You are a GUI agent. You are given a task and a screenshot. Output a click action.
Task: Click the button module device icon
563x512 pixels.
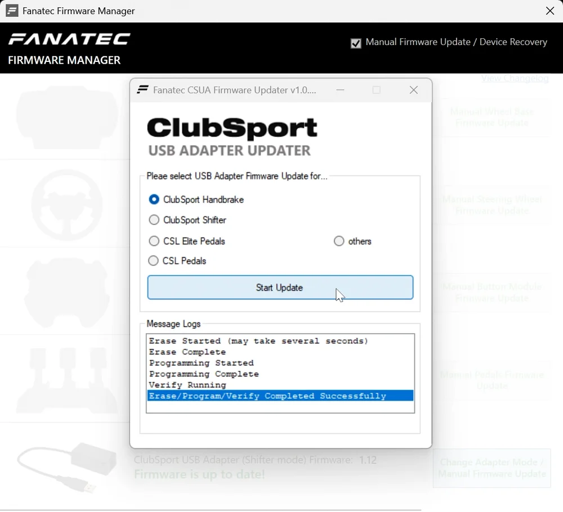(x=67, y=293)
